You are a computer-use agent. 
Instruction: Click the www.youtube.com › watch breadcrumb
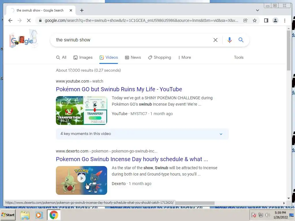80,81
